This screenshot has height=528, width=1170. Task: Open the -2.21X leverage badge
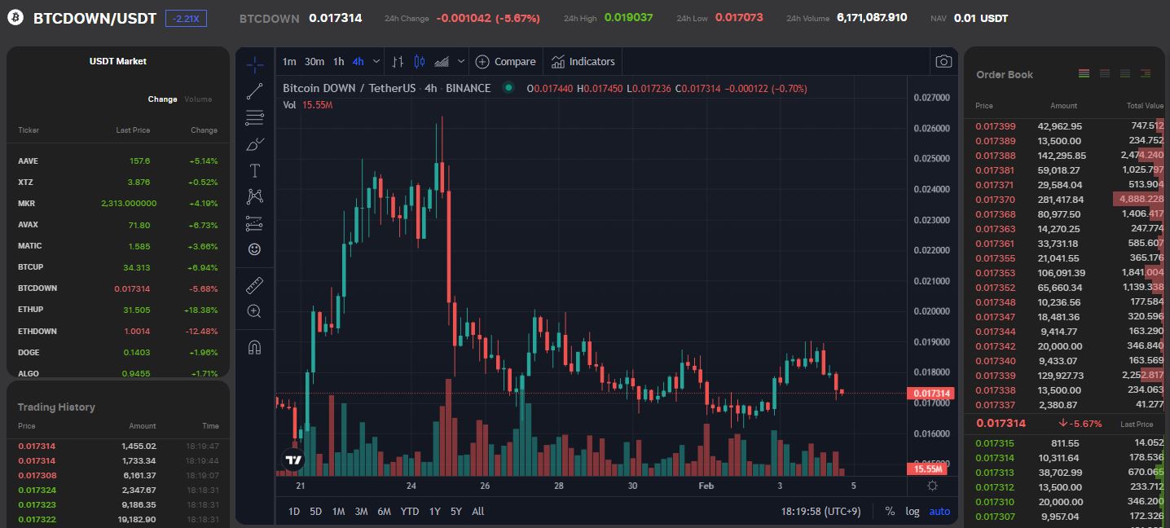click(186, 18)
